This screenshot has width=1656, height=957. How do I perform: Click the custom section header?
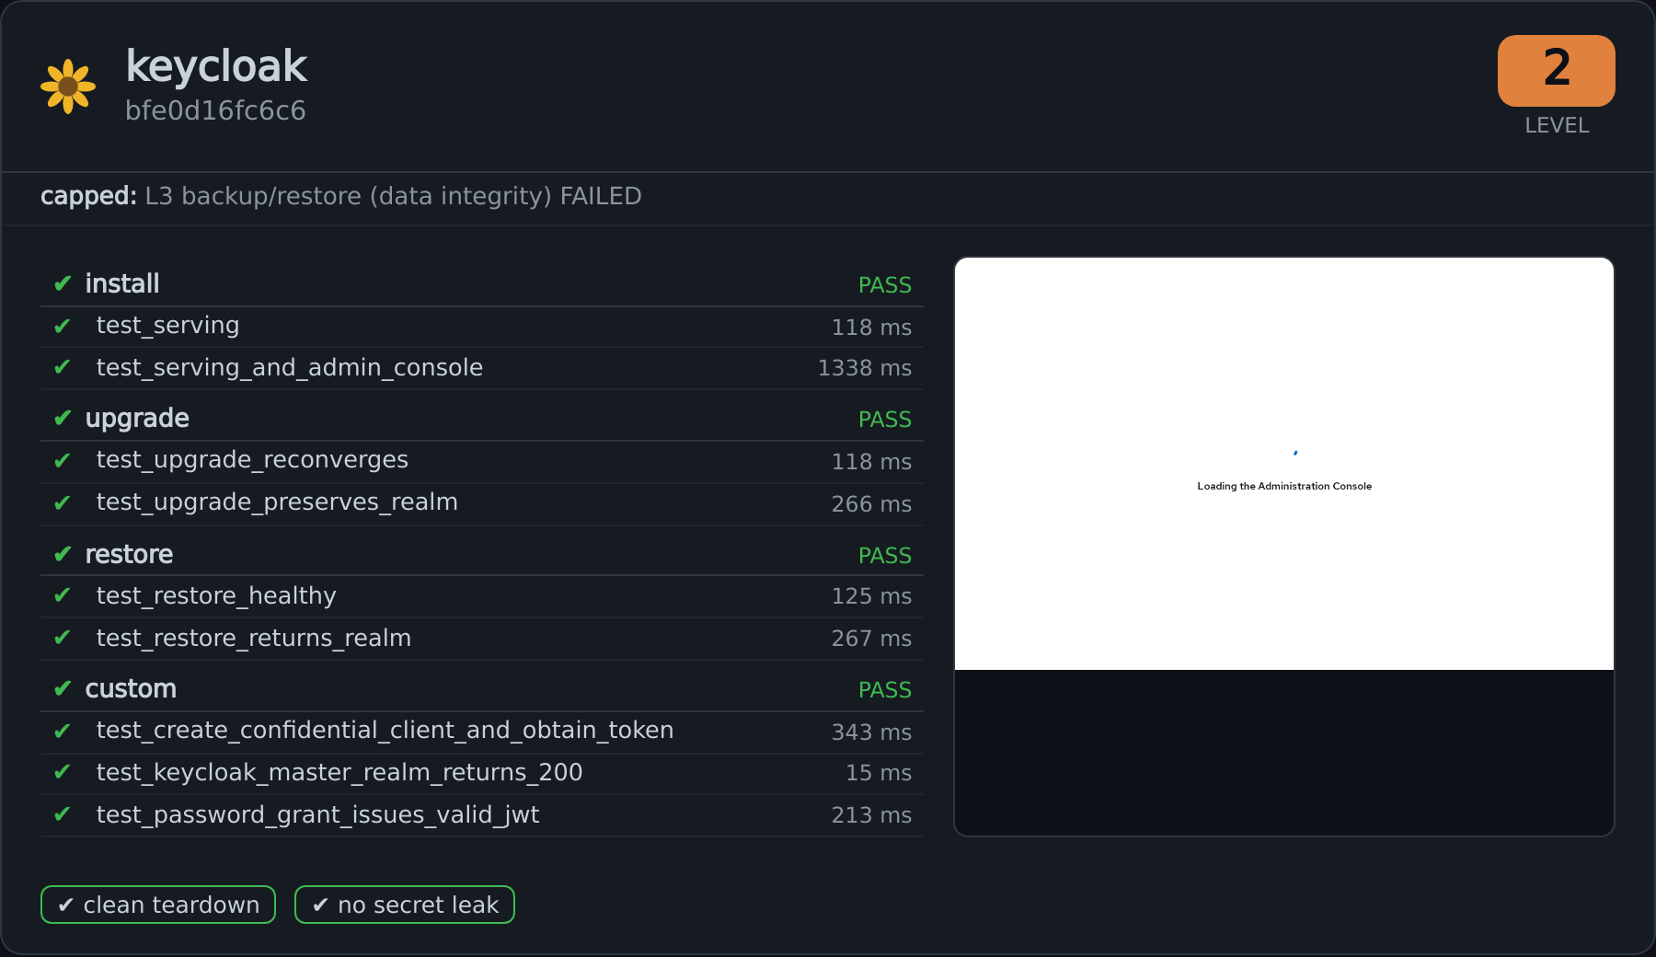(482, 689)
